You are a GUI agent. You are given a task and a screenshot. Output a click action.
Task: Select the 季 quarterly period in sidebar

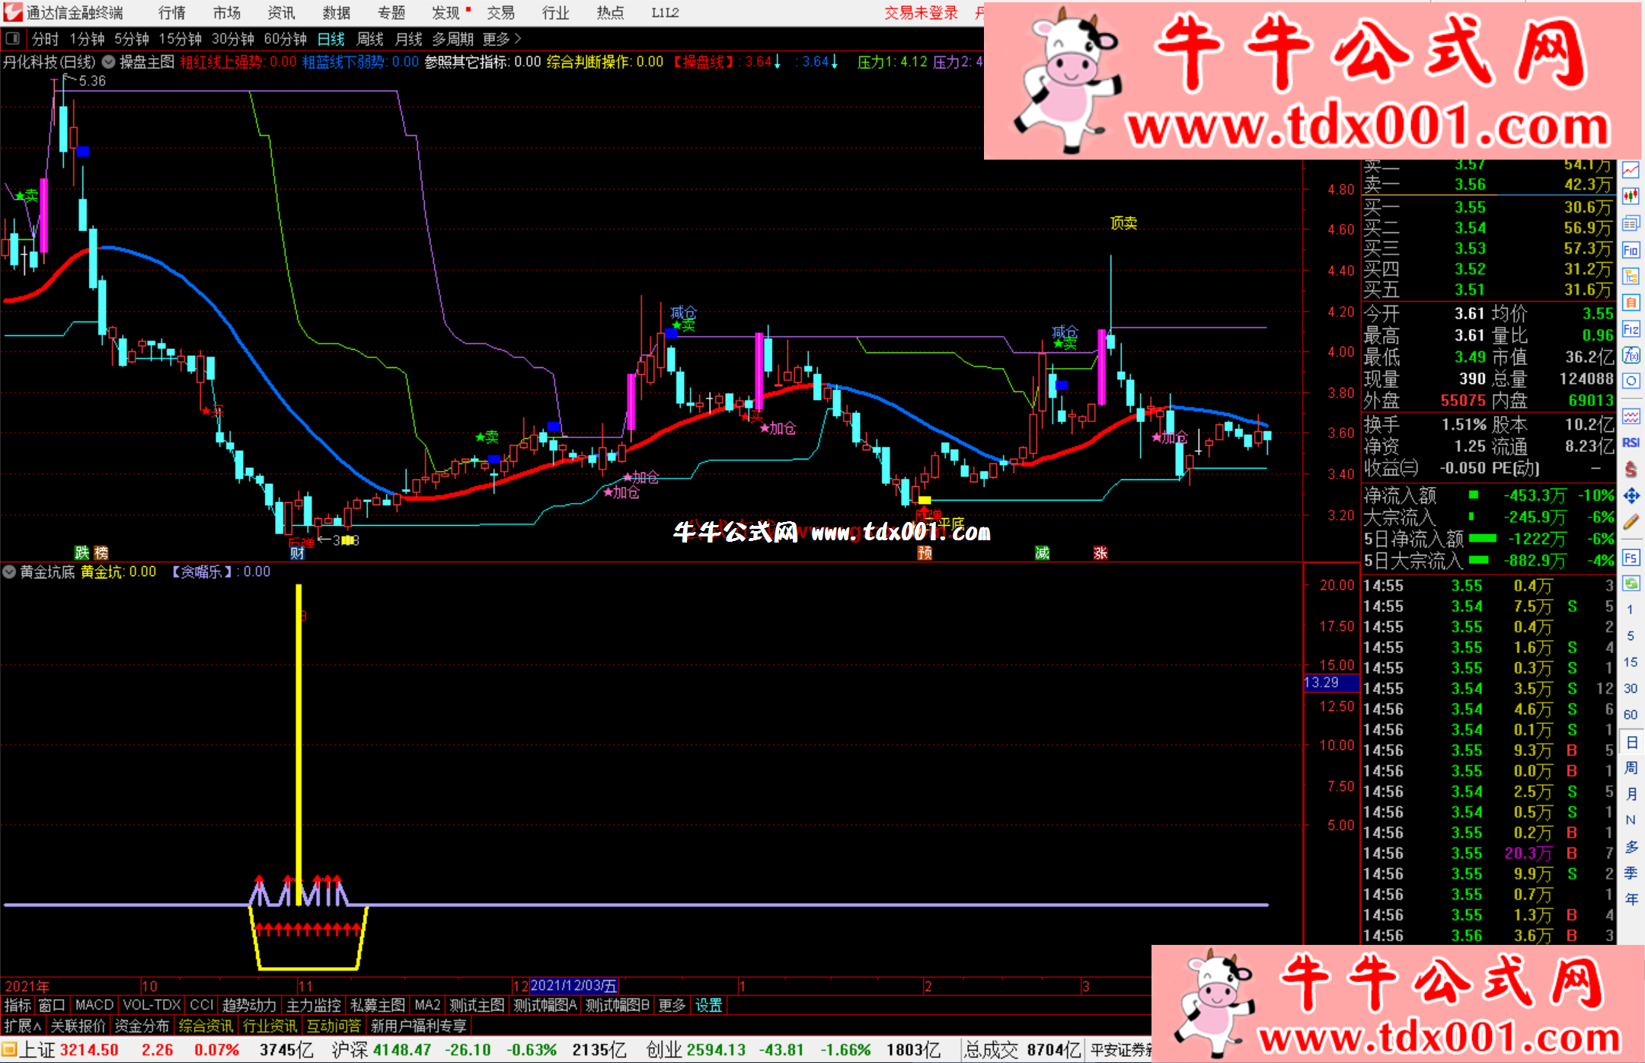1631,873
